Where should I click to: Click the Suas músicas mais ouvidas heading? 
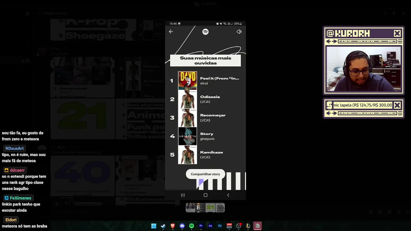tap(205, 61)
